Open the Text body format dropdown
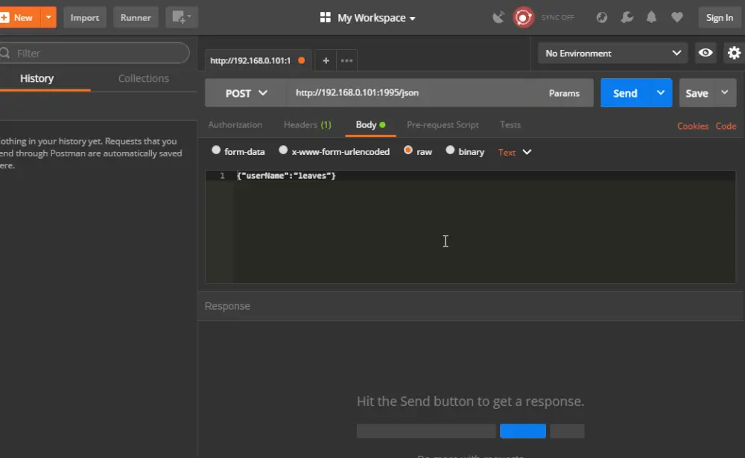Screen dimensions: 745x458 click(515, 152)
